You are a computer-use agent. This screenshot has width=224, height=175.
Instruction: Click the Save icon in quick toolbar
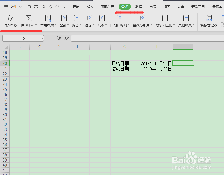29,6
